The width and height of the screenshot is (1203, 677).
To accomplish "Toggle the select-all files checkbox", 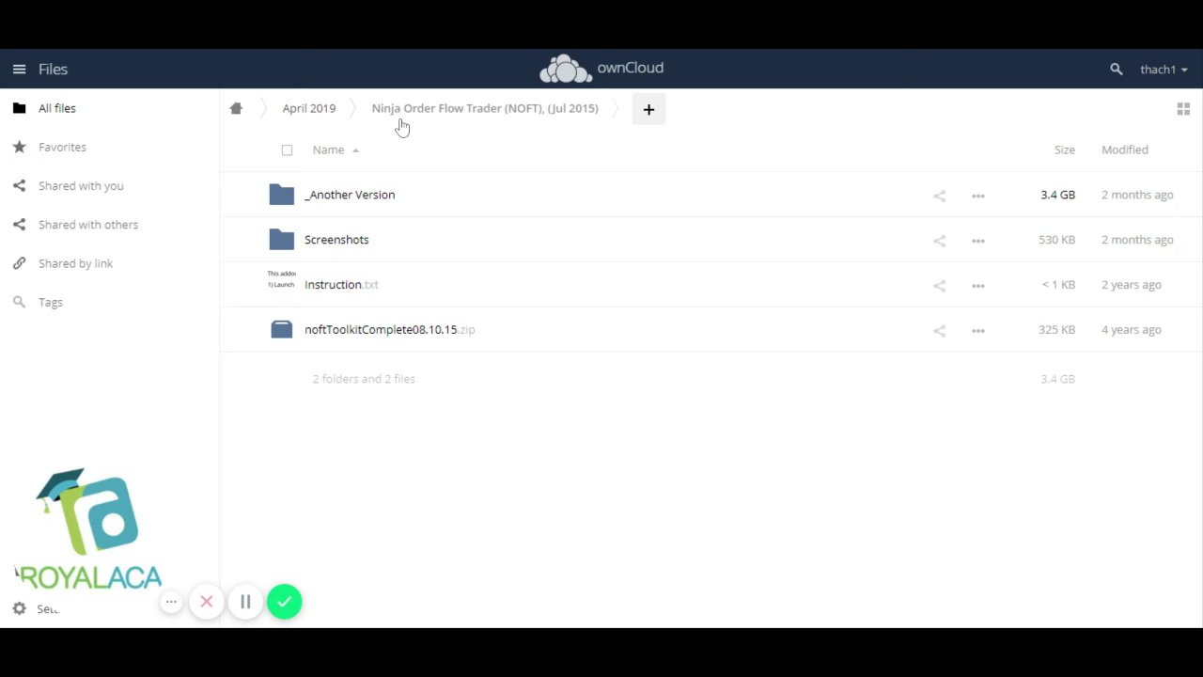I will coord(287,150).
